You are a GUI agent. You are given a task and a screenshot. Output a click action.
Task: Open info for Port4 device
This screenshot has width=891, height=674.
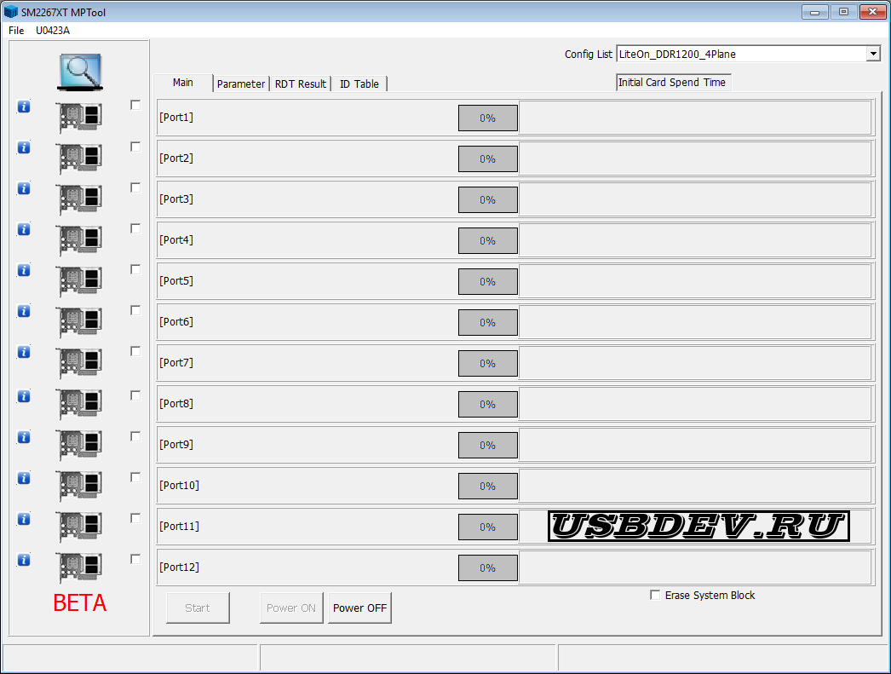point(23,229)
